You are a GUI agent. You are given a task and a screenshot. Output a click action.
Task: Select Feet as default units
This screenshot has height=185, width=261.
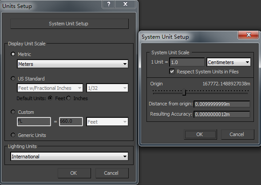tap(50, 98)
